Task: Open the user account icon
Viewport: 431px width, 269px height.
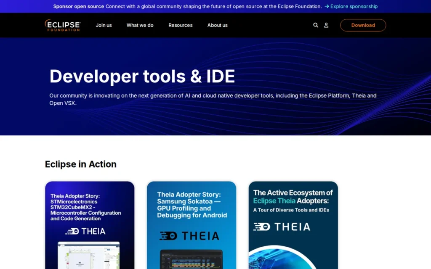Action: coord(326,25)
